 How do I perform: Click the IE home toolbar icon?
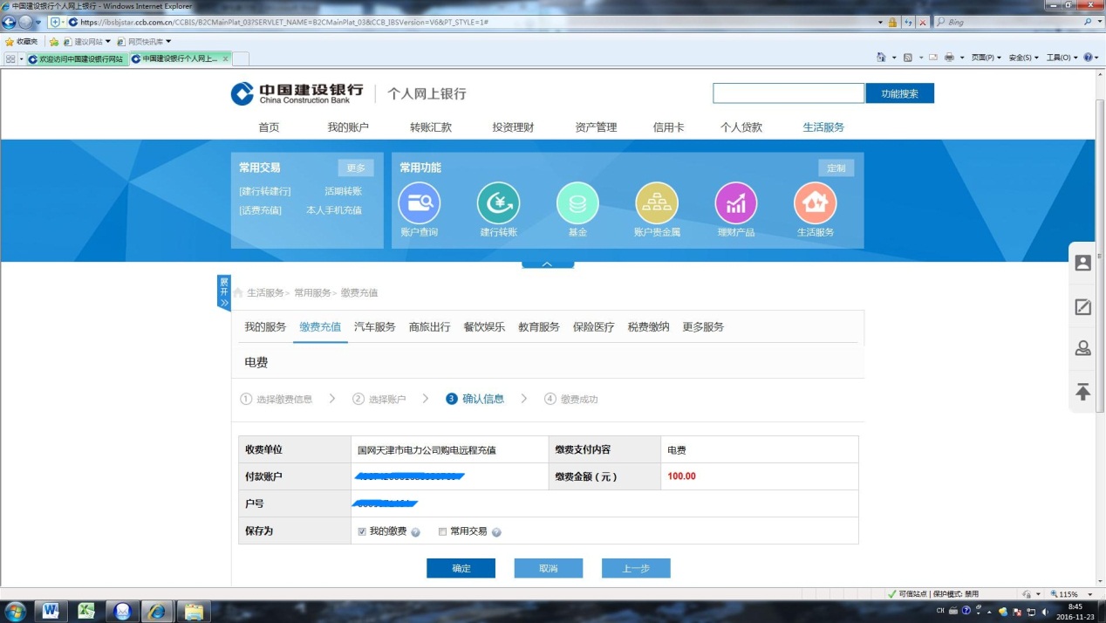882,58
